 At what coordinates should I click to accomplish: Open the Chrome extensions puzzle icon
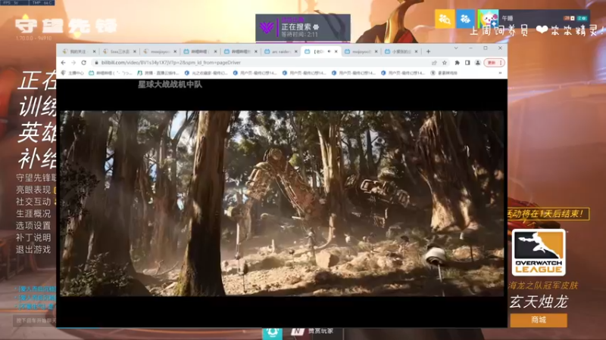click(x=458, y=63)
